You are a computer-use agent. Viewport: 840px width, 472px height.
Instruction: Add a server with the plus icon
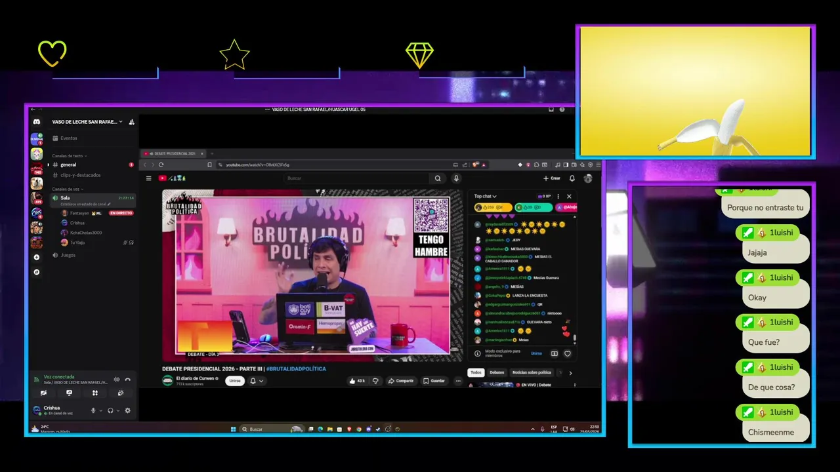[37, 258]
